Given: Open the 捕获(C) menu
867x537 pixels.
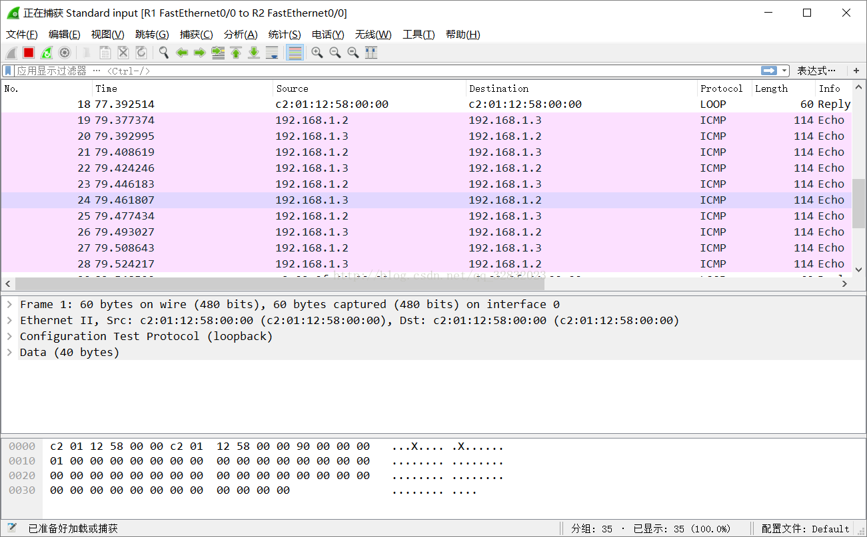Looking at the screenshot, I should click(x=197, y=35).
